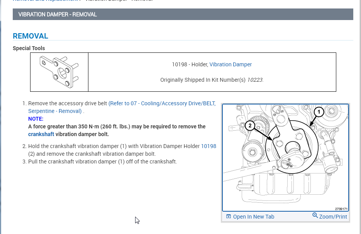Screen dimensions: 361x234
Task: Click the Open In New Tab icon
Action: click(x=229, y=217)
